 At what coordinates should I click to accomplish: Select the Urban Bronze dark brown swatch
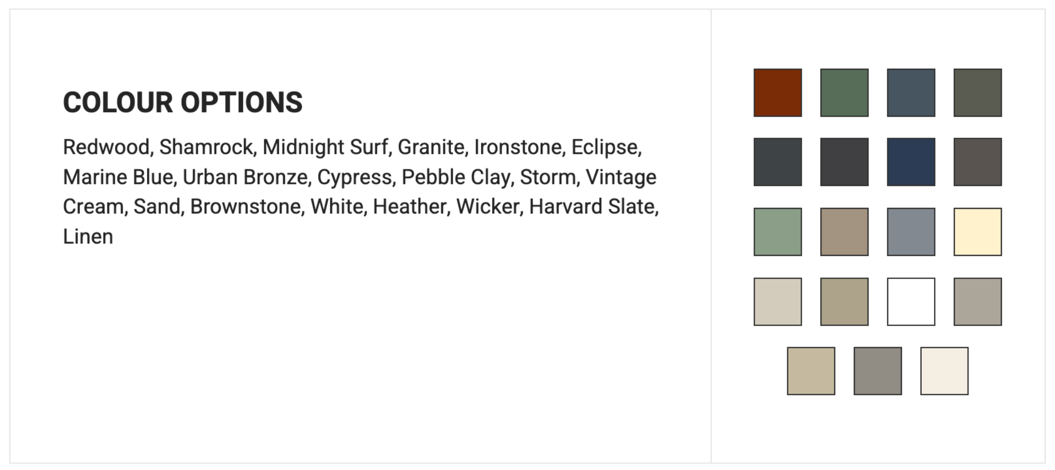(x=978, y=162)
